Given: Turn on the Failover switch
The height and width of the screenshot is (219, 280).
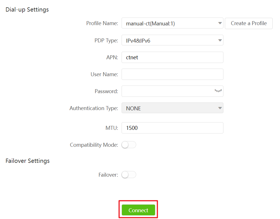Looking at the screenshot, I should pos(129,175).
